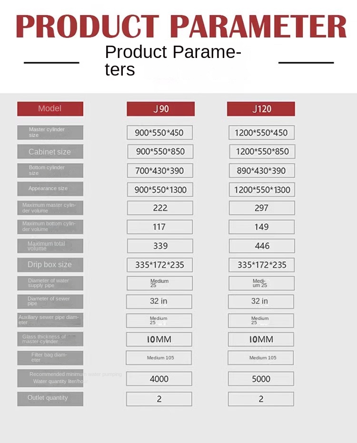The image size is (357, 443).
Task: Click the 149 bottom cylinder volume value
Action: (x=262, y=227)
